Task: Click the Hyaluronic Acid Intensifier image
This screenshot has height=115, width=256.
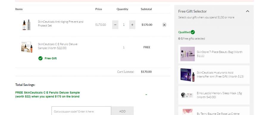Action: coord(188,75)
